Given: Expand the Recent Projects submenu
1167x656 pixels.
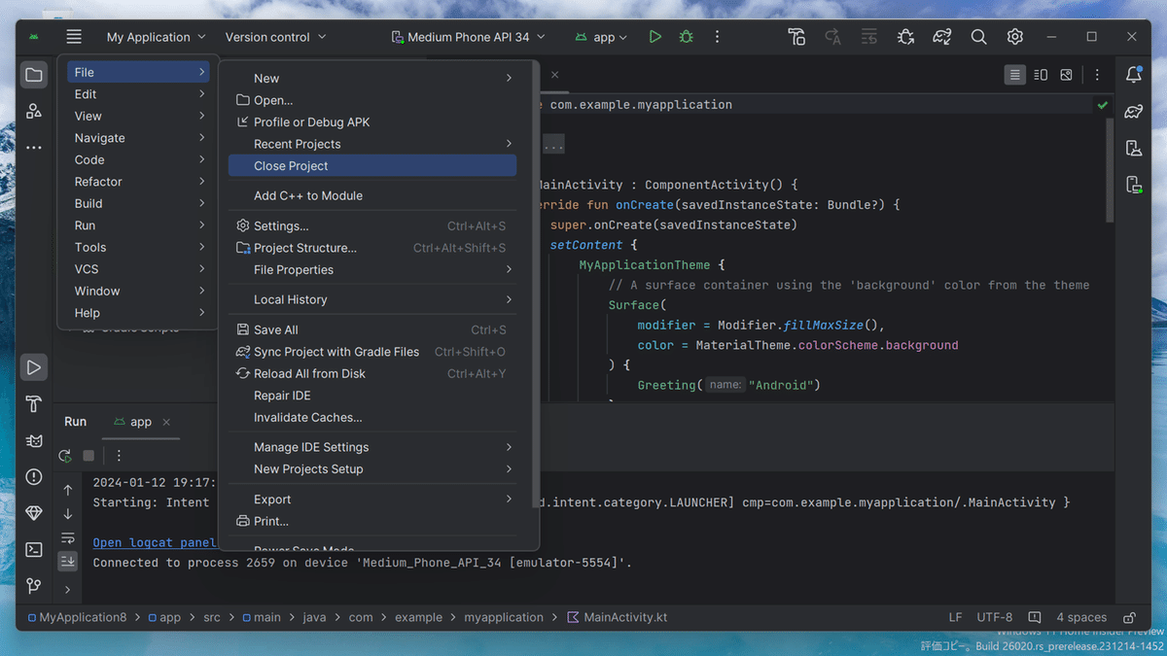Looking at the screenshot, I should click(x=372, y=144).
